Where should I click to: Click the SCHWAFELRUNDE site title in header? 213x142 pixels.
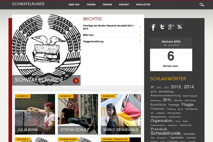click(x=28, y=4)
